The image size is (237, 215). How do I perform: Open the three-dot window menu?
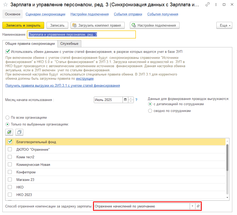216,5
